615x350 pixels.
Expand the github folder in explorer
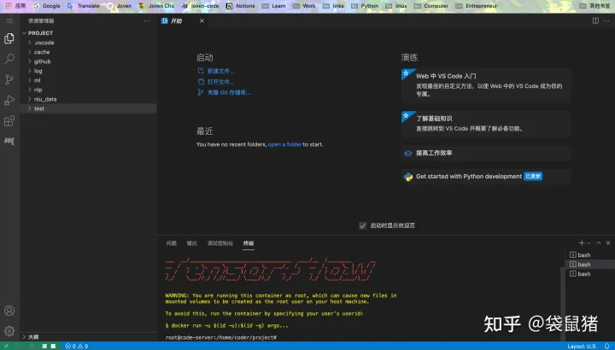click(42, 61)
